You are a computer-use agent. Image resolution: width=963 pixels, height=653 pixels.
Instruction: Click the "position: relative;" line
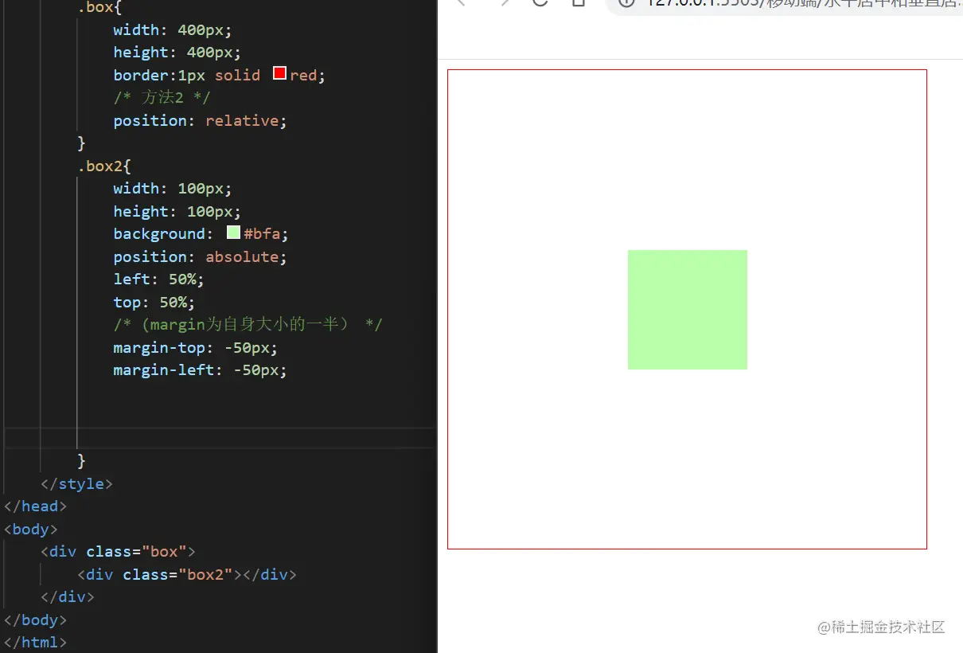point(200,120)
